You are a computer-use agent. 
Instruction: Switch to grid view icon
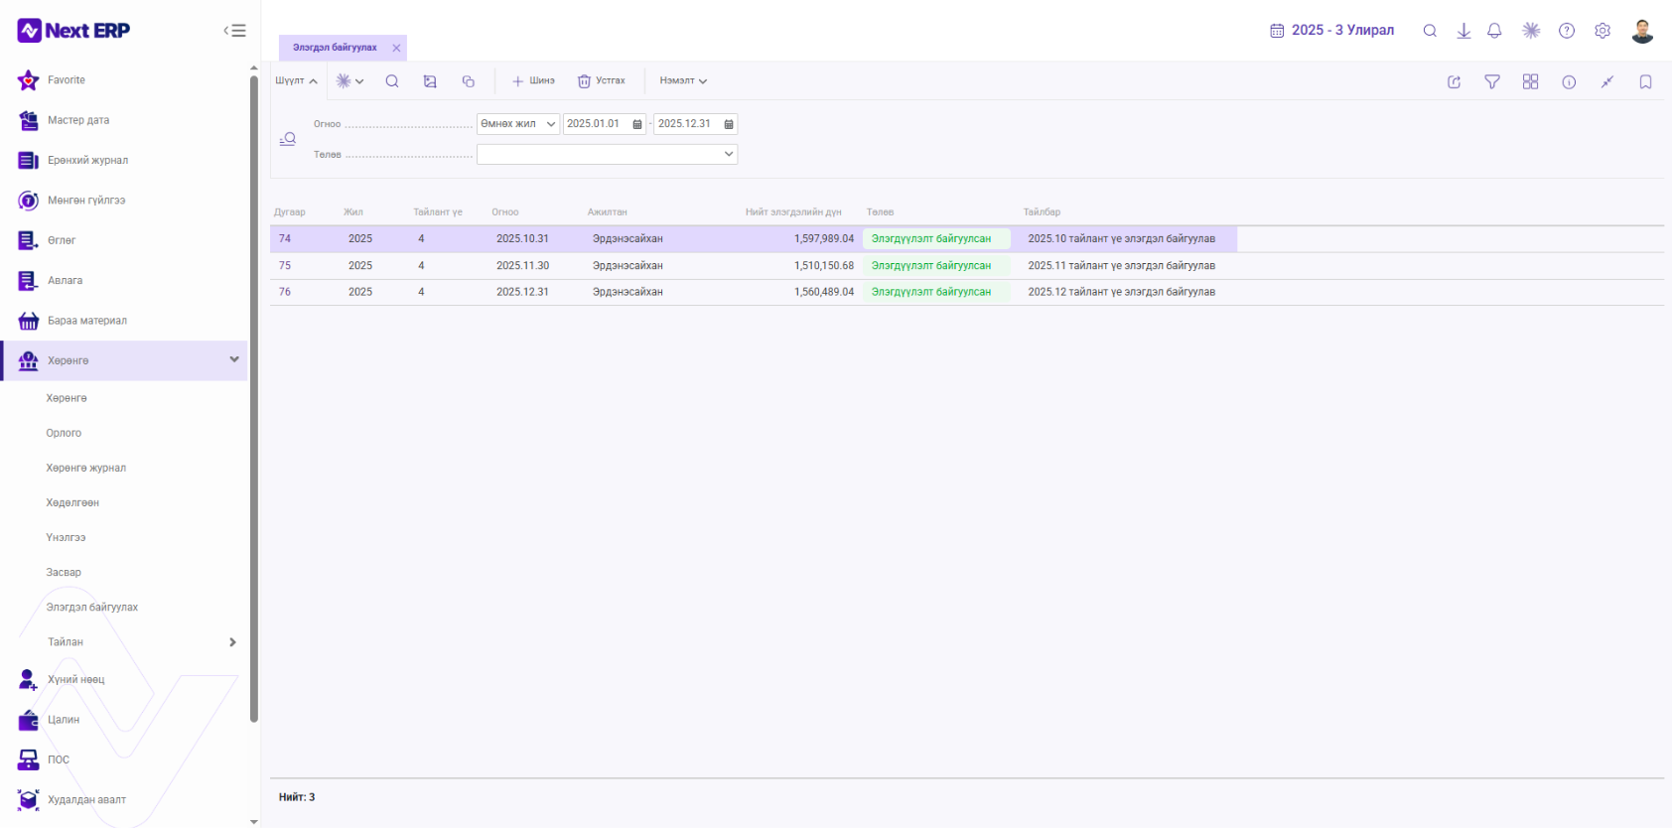1530,81
